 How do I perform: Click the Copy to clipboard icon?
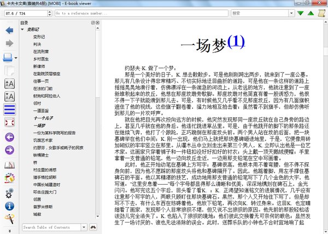9,71
